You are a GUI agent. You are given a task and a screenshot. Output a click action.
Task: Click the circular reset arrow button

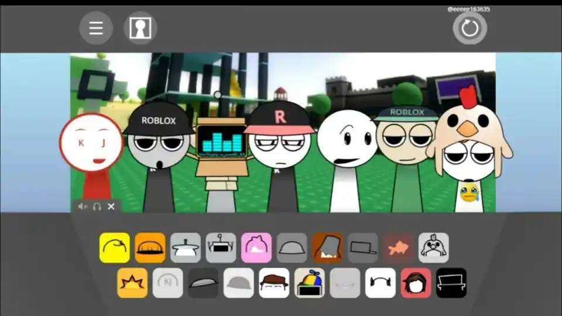470,28
